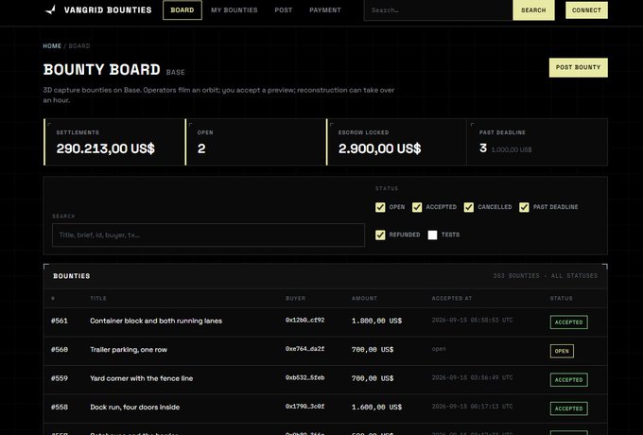Focus the title, brief, id search field
Screen dimensions: 643x435
(x=208, y=235)
